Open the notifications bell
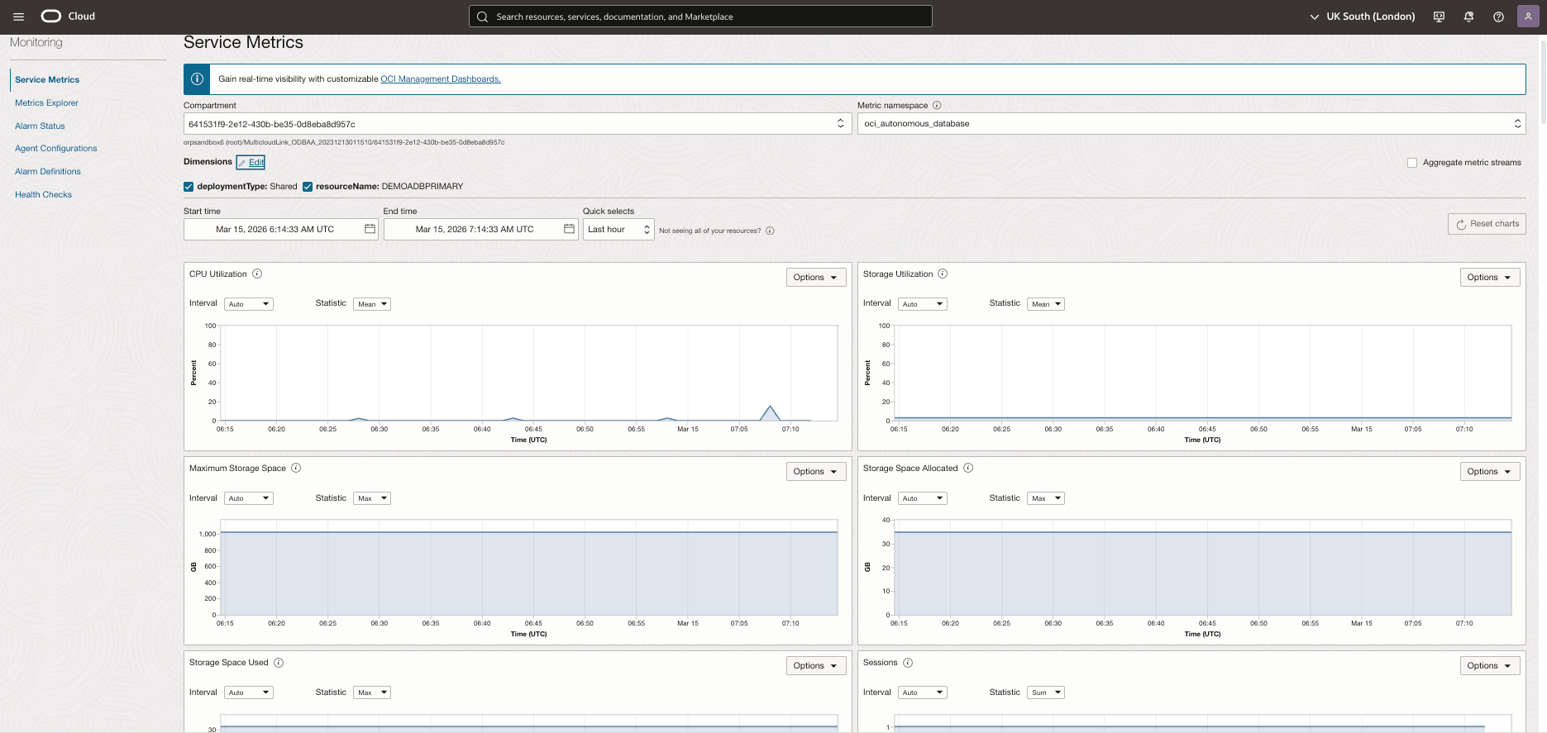The height and width of the screenshot is (733, 1547). click(1468, 17)
